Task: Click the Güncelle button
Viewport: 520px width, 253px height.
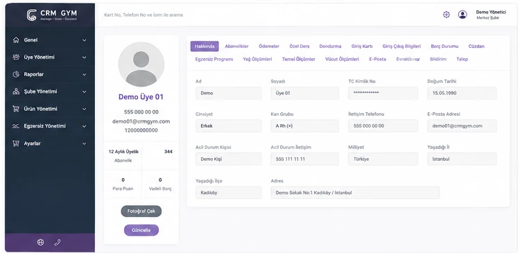Action: 141,230
